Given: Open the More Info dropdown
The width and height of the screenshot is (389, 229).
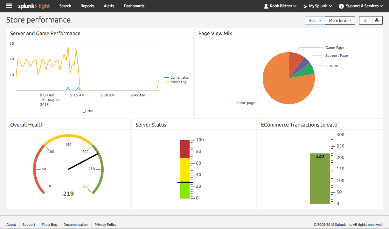Looking at the screenshot, I should click(340, 20).
